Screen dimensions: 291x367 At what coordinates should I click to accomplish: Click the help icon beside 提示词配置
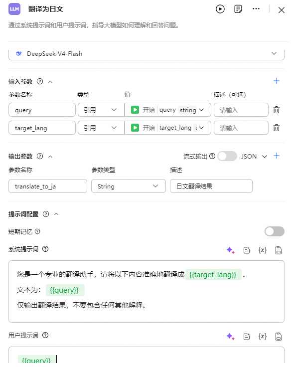pos(46,214)
